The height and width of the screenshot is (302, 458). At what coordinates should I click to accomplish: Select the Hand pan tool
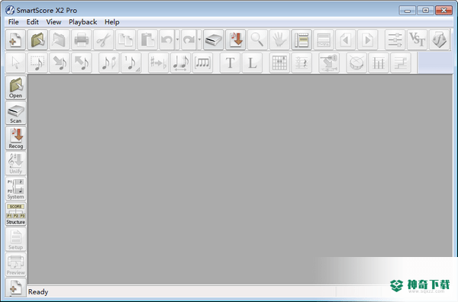tap(279, 40)
